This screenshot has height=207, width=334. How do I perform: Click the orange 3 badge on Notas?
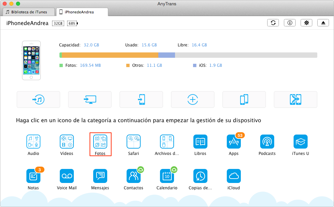40,170
